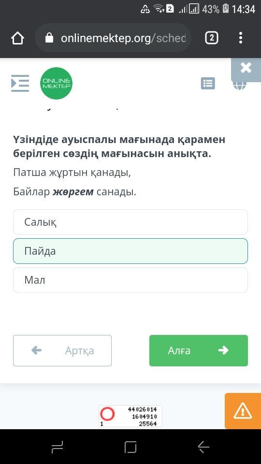
Task: Tap the browser home icon
Action: [17, 39]
